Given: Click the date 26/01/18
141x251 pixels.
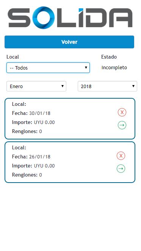Looking at the screenshot, I should click(40, 157).
